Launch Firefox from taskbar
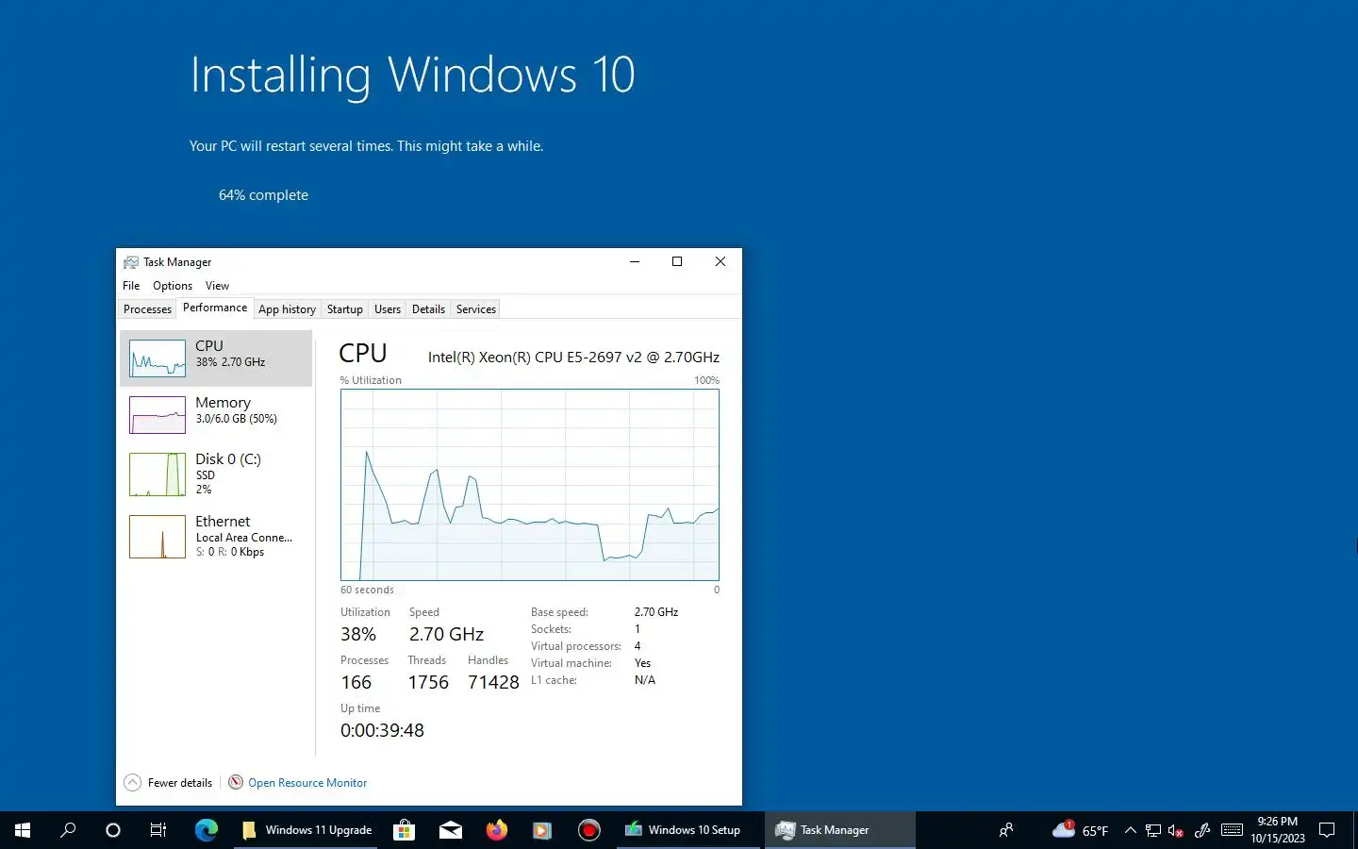The height and width of the screenshot is (849, 1358). coord(497,830)
